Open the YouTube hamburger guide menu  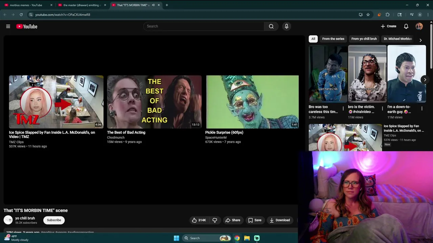point(8,26)
